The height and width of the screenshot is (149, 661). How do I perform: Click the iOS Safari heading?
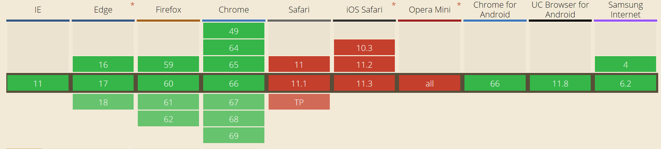pyautogui.click(x=364, y=10)
